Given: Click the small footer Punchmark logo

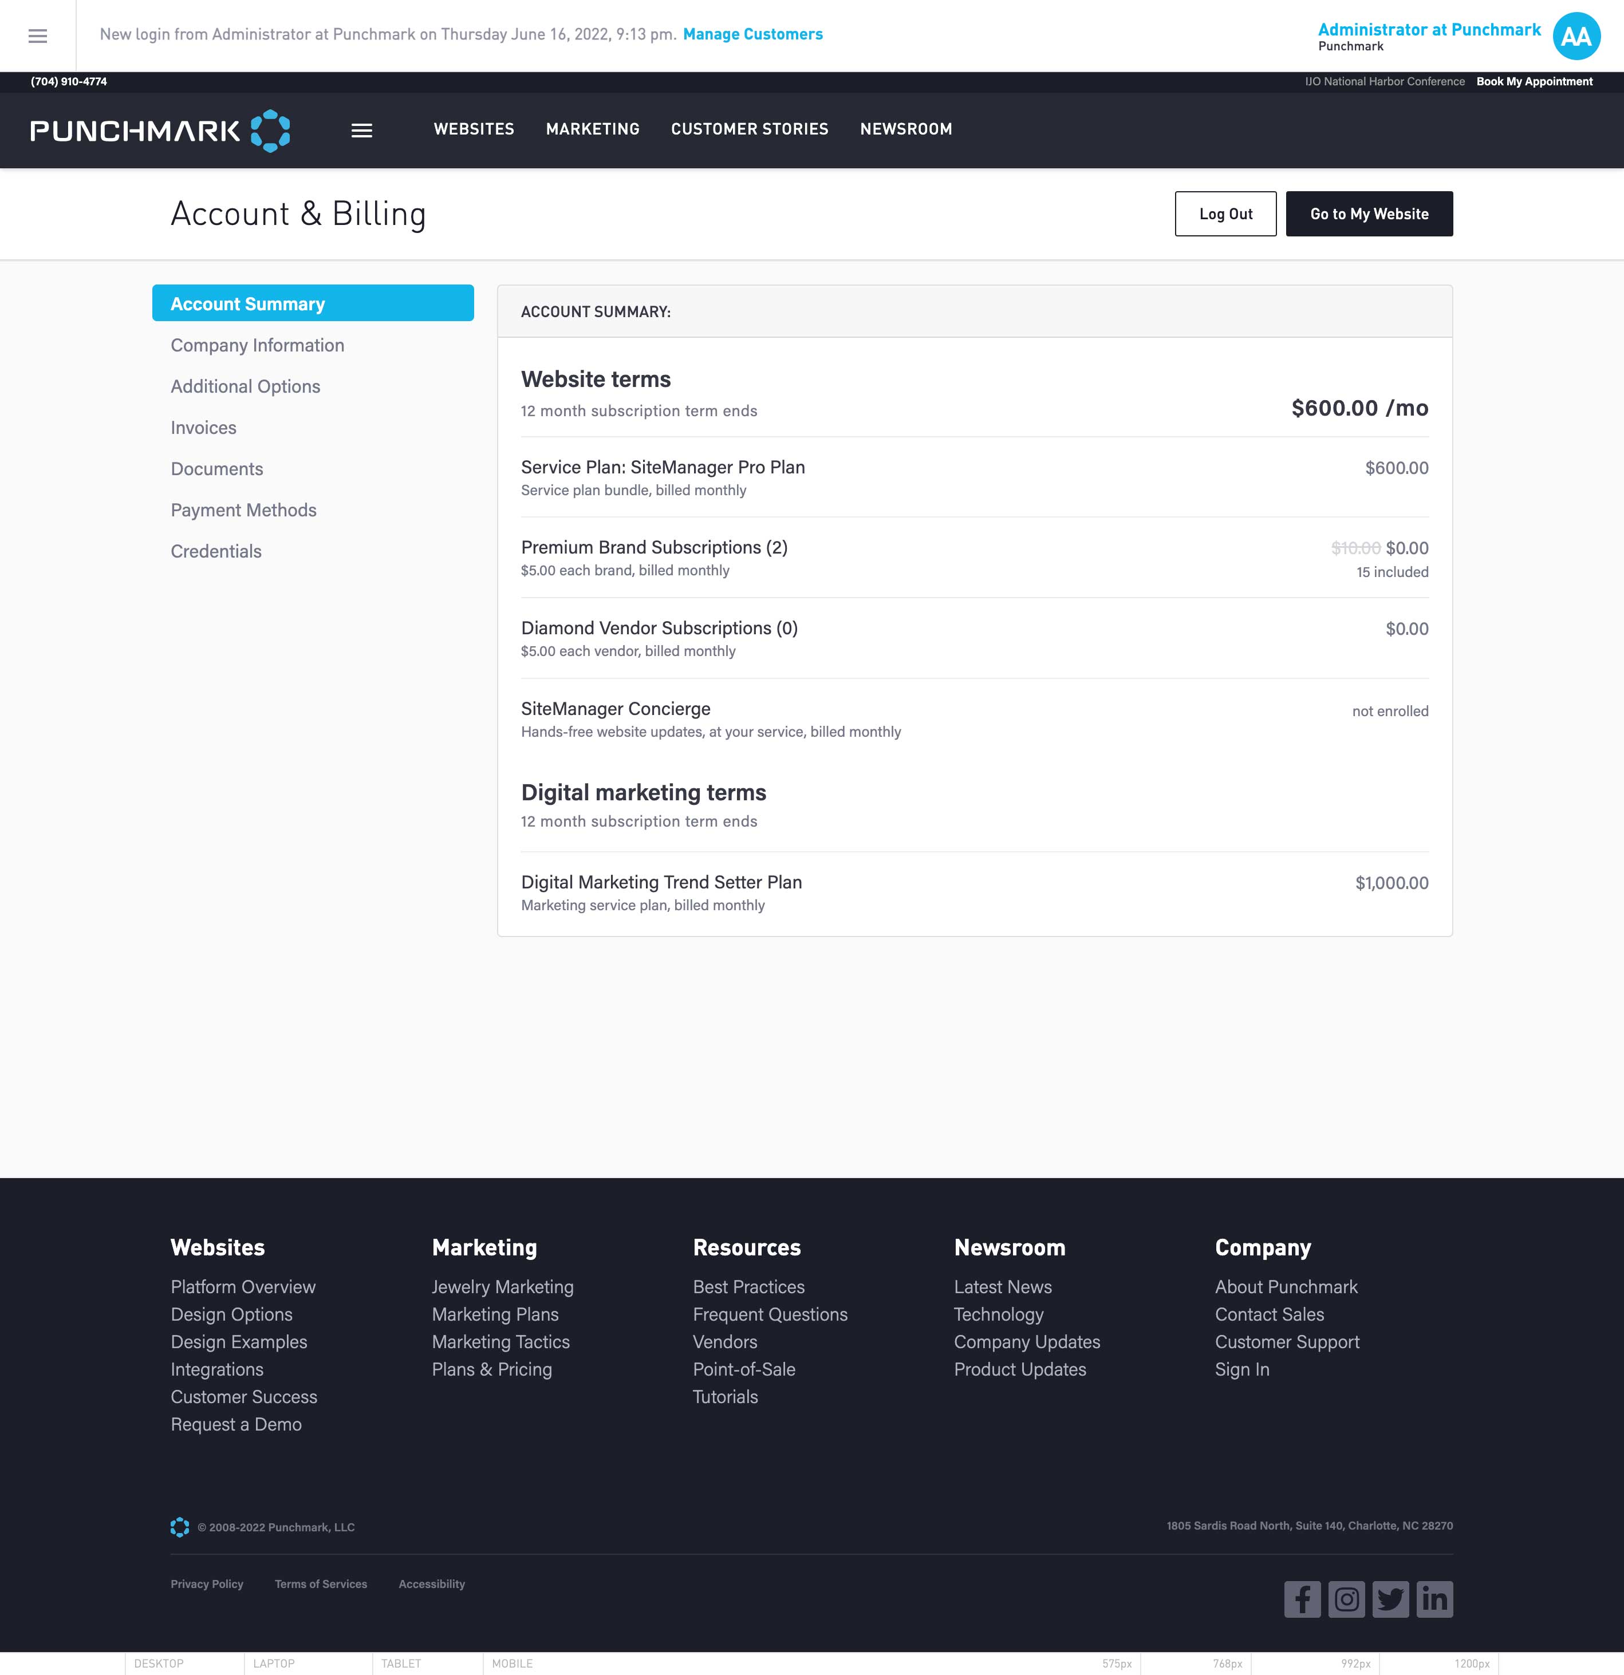Looking at the screenshot, I should click(x=179, y=1527).
